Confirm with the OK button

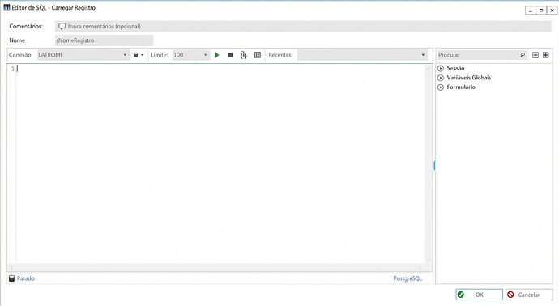479,295
